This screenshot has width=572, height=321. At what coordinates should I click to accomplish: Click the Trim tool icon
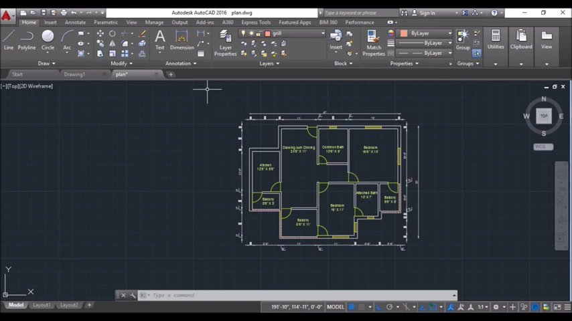pos(125,33)
